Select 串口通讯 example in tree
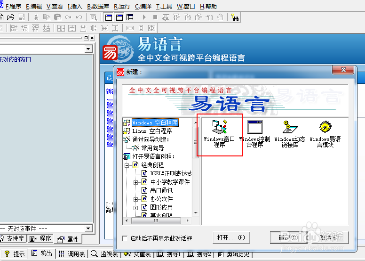This screenshot has width=365, height=261. coord(161,190)
